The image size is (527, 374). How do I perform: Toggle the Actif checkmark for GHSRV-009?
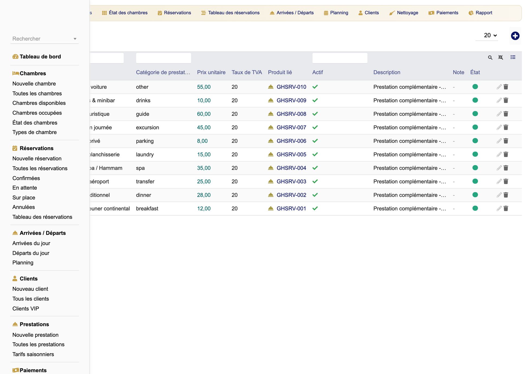click(315, 100)
